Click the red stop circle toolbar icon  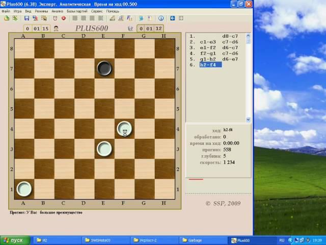pos(64,18)
